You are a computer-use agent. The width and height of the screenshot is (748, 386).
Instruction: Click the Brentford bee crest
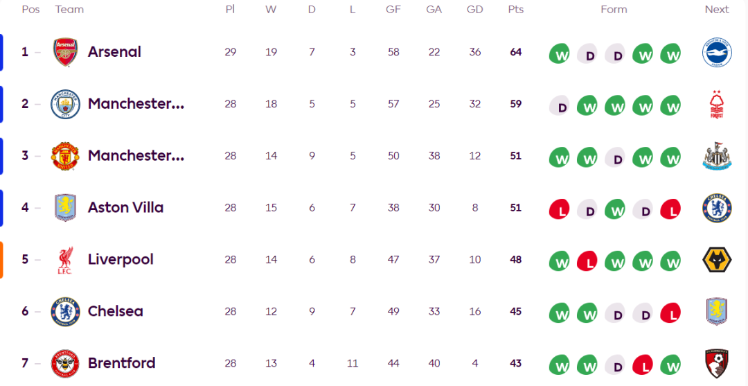pyautogui.click(x=66, y=363)
